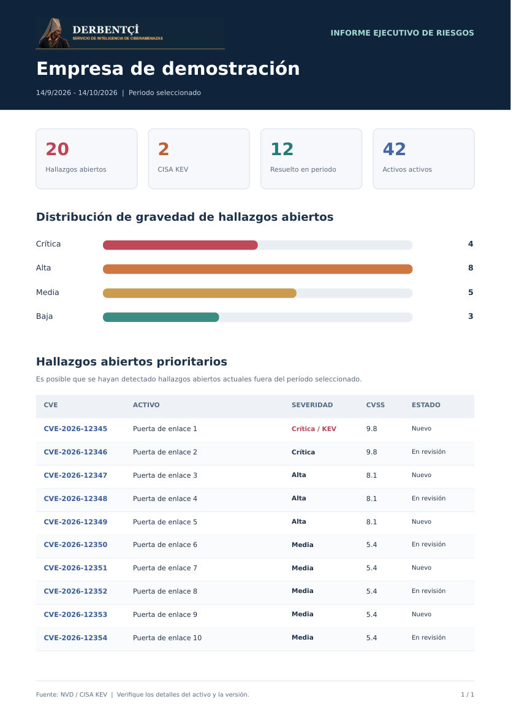Select the CISA KEV card showing 2
Screen dimensions: 511x723
pyautogui.click(x=199, y=159)
